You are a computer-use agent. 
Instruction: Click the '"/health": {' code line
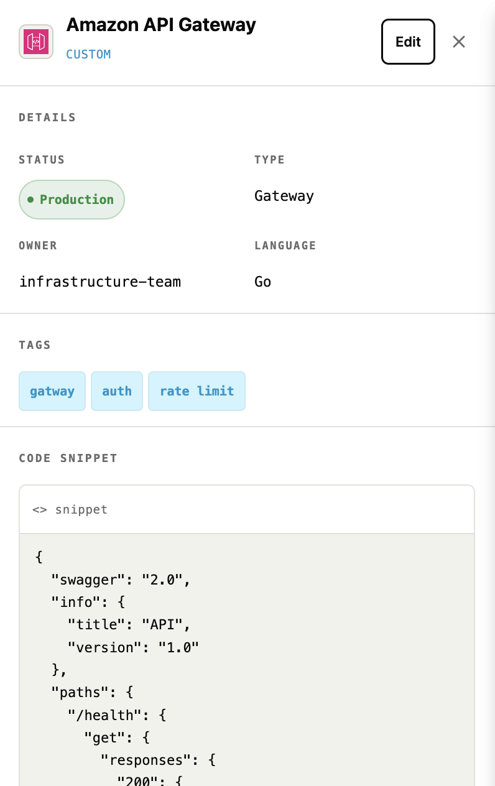pos(117,714)
